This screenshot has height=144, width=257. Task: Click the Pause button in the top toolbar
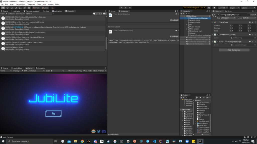point(125,8)
